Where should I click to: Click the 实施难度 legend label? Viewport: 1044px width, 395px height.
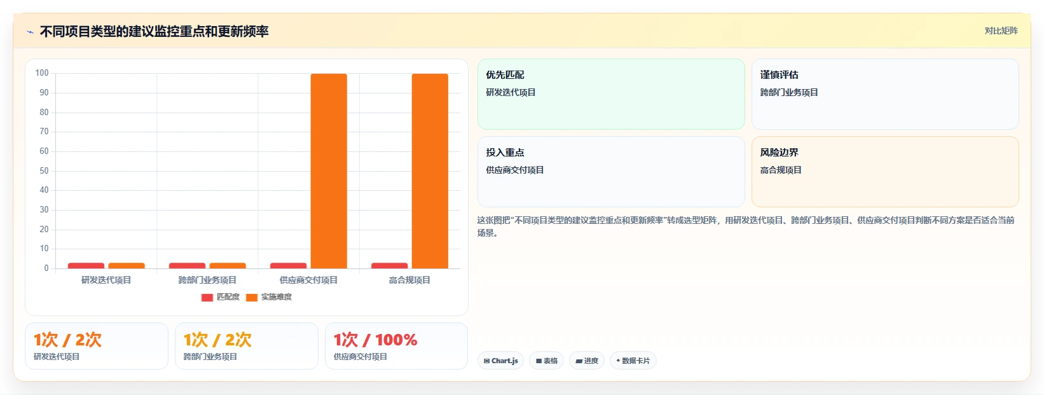277,297
